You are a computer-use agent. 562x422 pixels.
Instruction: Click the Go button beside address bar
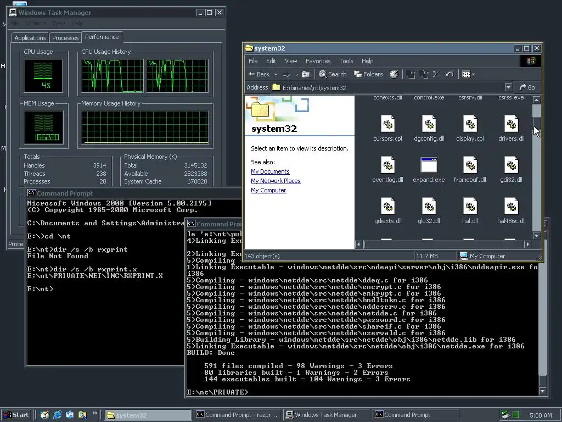tap(527, 87)
